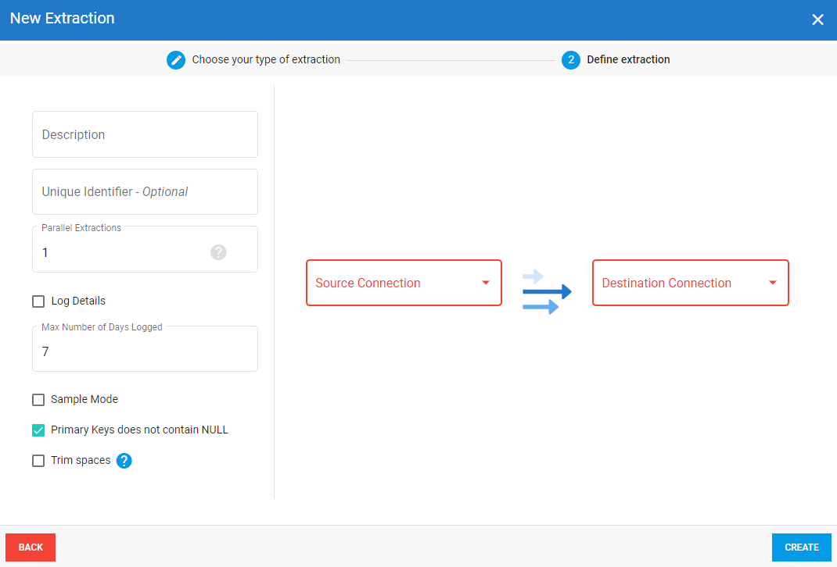
Task: Click the blue Trim spaces help icon
Action: [124, 461]
